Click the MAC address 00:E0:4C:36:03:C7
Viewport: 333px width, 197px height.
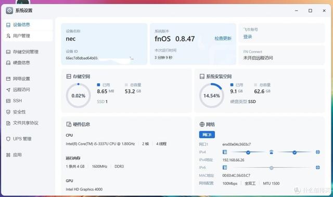pyautogui.click(x=236, y=176)
